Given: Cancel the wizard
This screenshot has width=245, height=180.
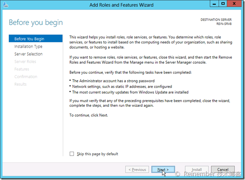Looking at the screenshot, I should pos(223,170).
